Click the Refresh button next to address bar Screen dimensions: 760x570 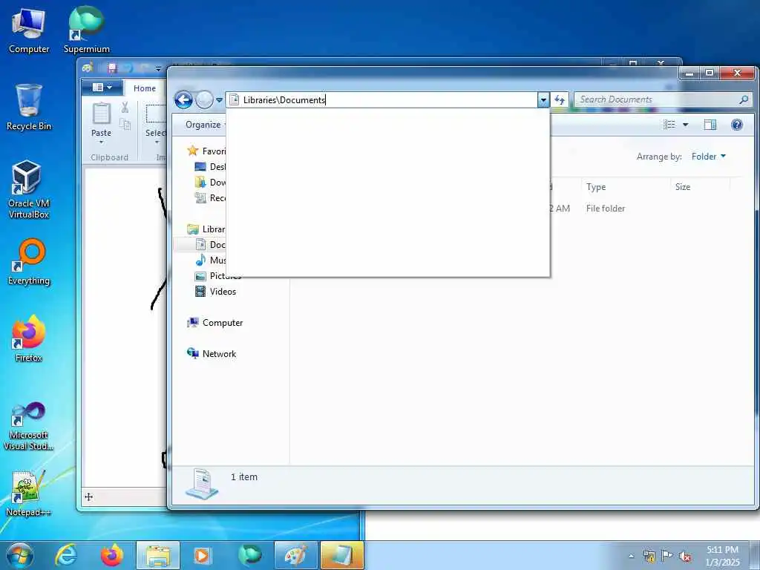[x=560, y=100]
